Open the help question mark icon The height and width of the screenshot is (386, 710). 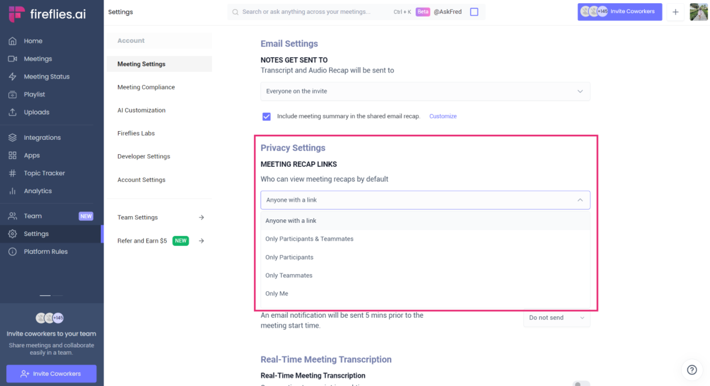[x=692, y=370]
